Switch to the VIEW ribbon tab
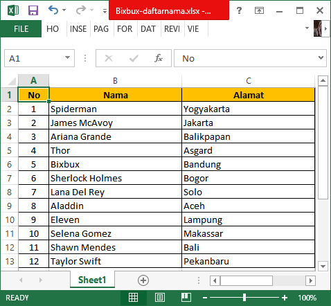This screenshot has width=331, height=306. tap(193, 29)
